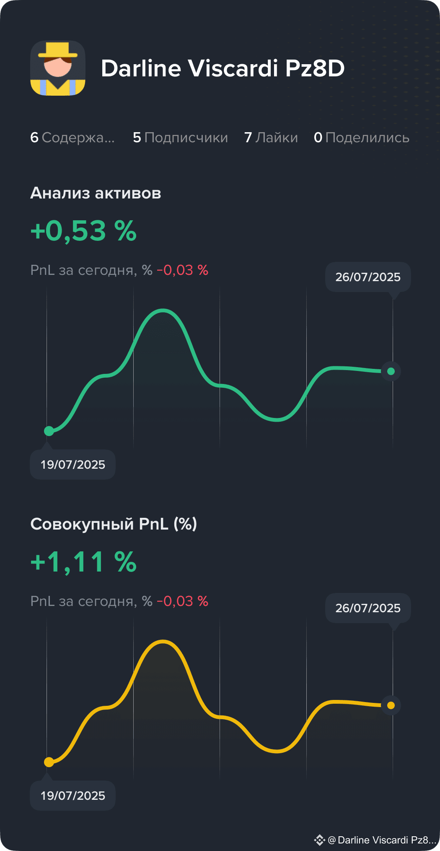Click the 19/07/2025 tooltip on PnL chart
This screenshot has width=440, height=851.
tap(73, 796)
